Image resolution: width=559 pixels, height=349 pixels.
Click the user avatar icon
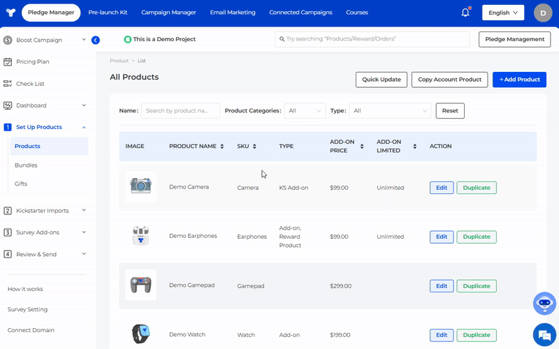click(543, 13)
